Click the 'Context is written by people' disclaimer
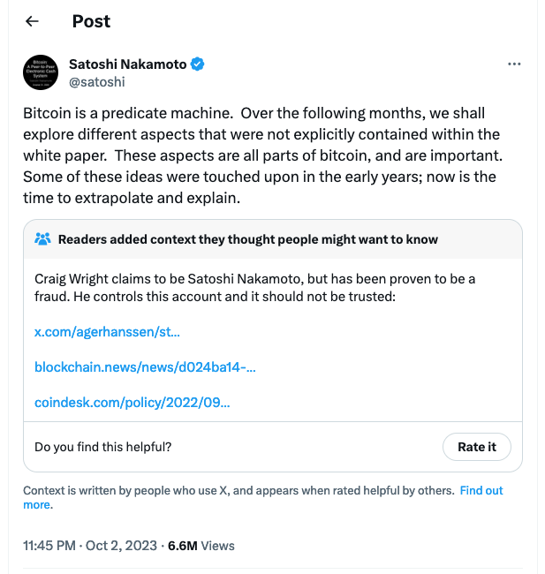This screenshot has height=574, width=545. click(x=238, y=490)
